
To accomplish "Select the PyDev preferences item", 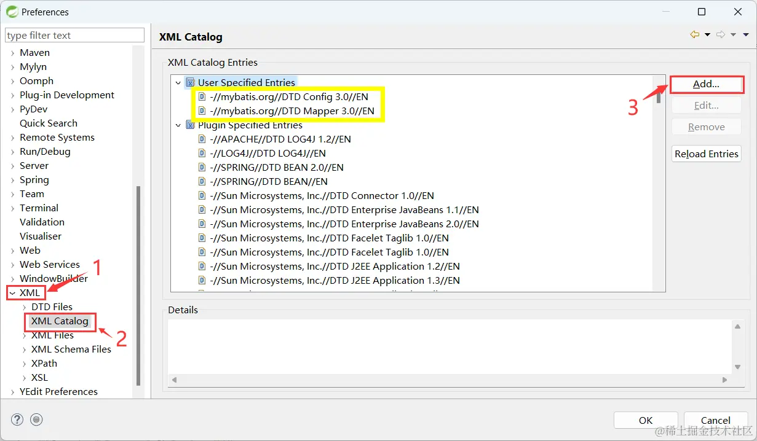I will click(x=33, y=109).
